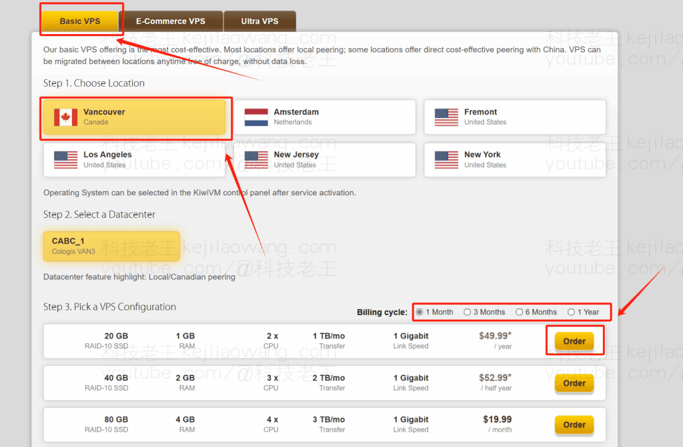683x447 pixels.
Task: Set billing cycle to 6 Months
Action: [x=519, y=312]
